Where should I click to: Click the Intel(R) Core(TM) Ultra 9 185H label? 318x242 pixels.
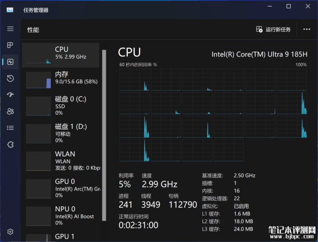[x=259, y=54]
